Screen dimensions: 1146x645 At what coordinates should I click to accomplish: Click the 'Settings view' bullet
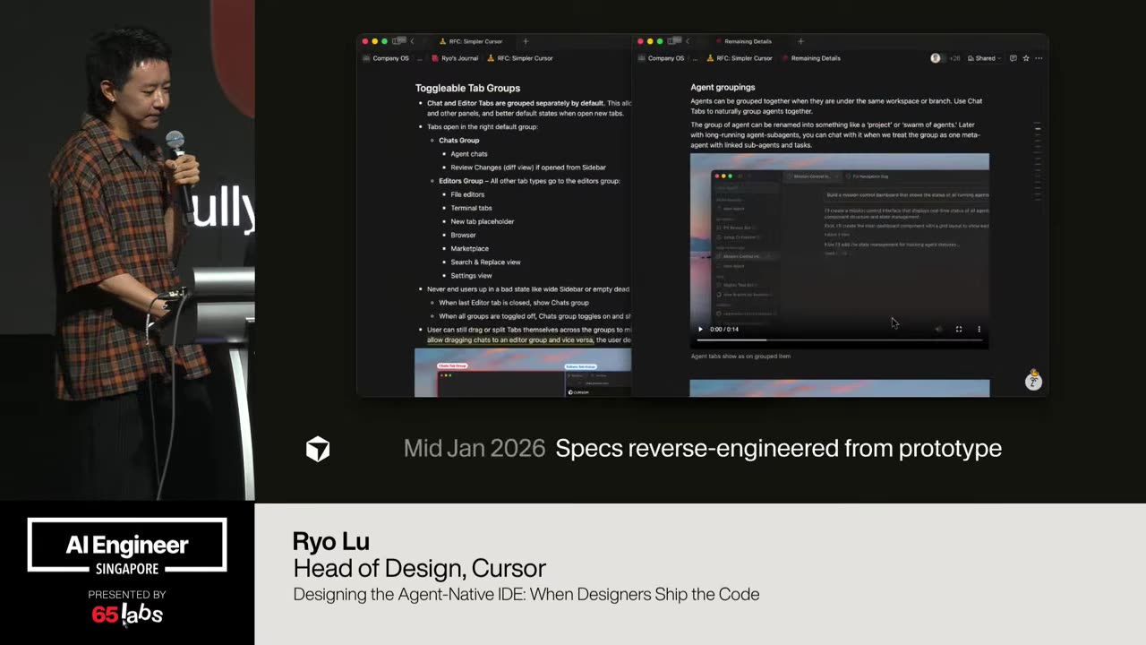point(471,275)
